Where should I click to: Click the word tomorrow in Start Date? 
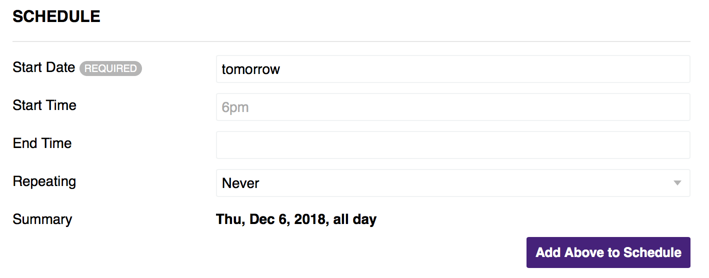click(x=250, y=69)
